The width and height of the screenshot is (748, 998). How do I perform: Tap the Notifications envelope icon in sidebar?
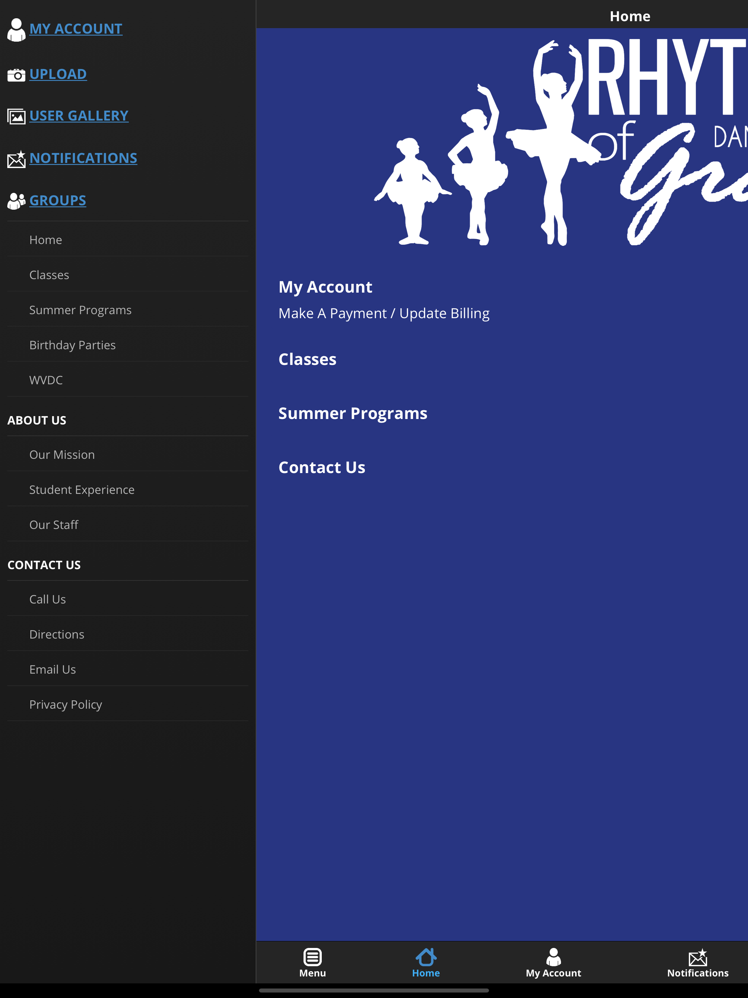click(x=16, y=159)
